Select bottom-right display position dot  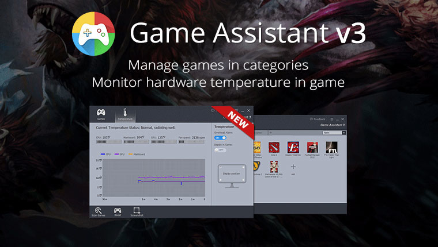(x=243, y=180)
